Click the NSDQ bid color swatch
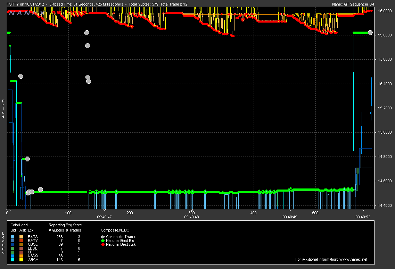 pyautogui.click(x=13, y=256)
